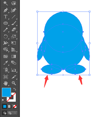
Task: Reset default fill and stroke
Action: click(3, 100)
